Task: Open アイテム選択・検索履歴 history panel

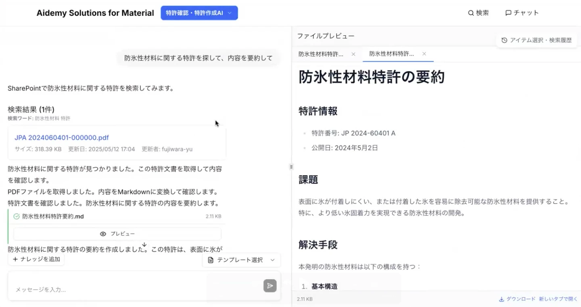Action: click(x=537, y=40)
